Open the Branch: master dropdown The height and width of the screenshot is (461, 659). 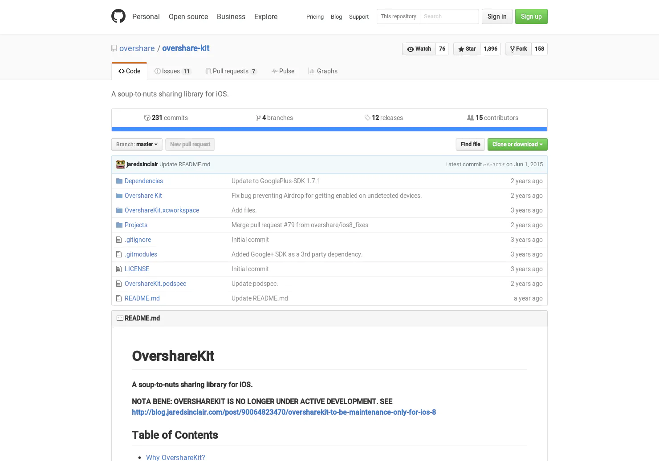(x=137, y=144)
